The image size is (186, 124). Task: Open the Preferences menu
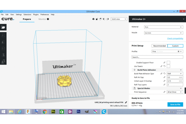[45, 15]
